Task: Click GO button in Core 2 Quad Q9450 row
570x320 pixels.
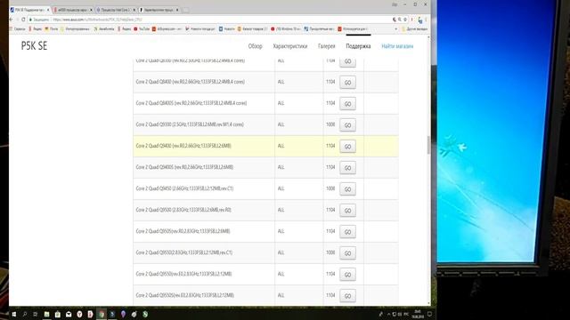Action: (347, 189)
